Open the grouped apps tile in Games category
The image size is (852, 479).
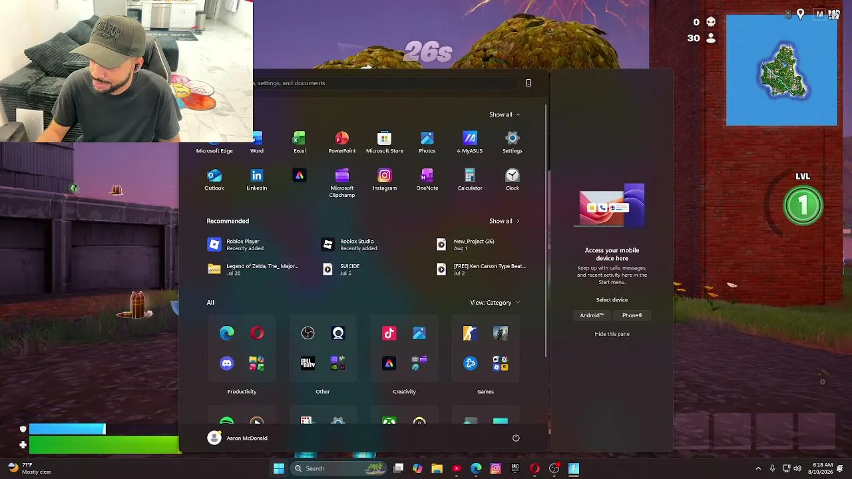[x=501, y=363]
